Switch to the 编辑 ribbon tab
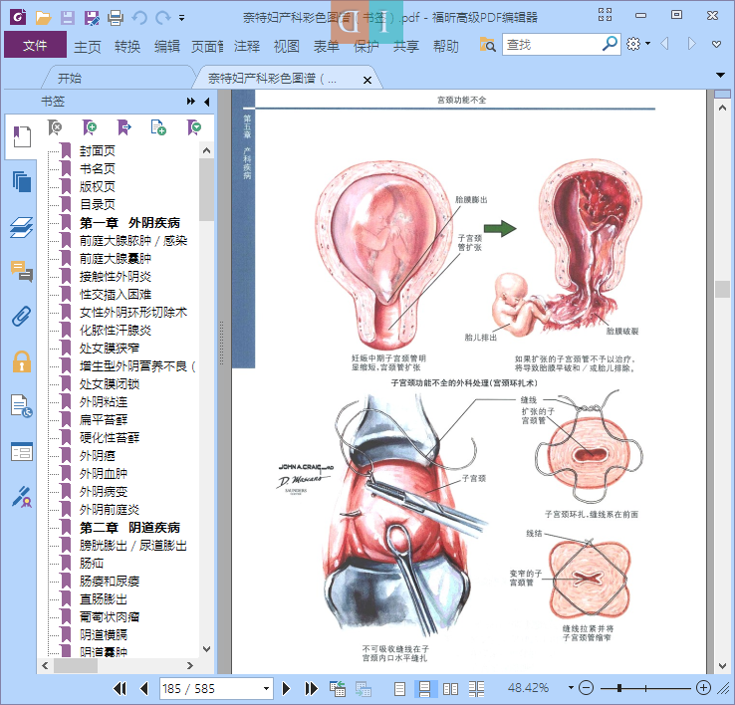The width and height of the screenshot is (735, 705). click(x=167, y=47)
